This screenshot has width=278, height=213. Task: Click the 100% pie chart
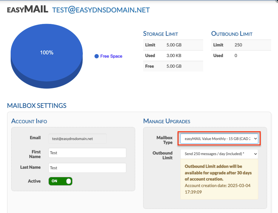click(47, 56)
